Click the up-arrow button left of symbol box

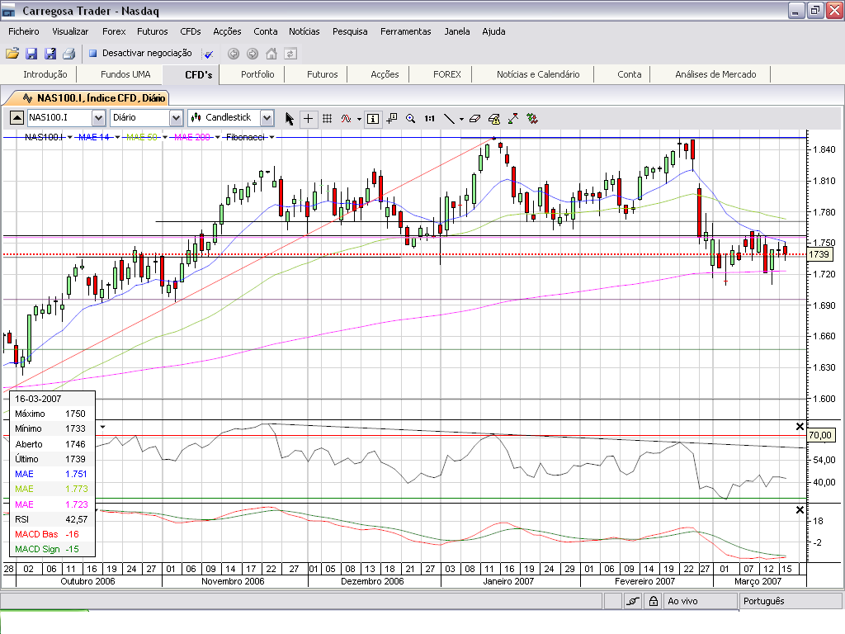pyautogui.click(x=17, y=117)
